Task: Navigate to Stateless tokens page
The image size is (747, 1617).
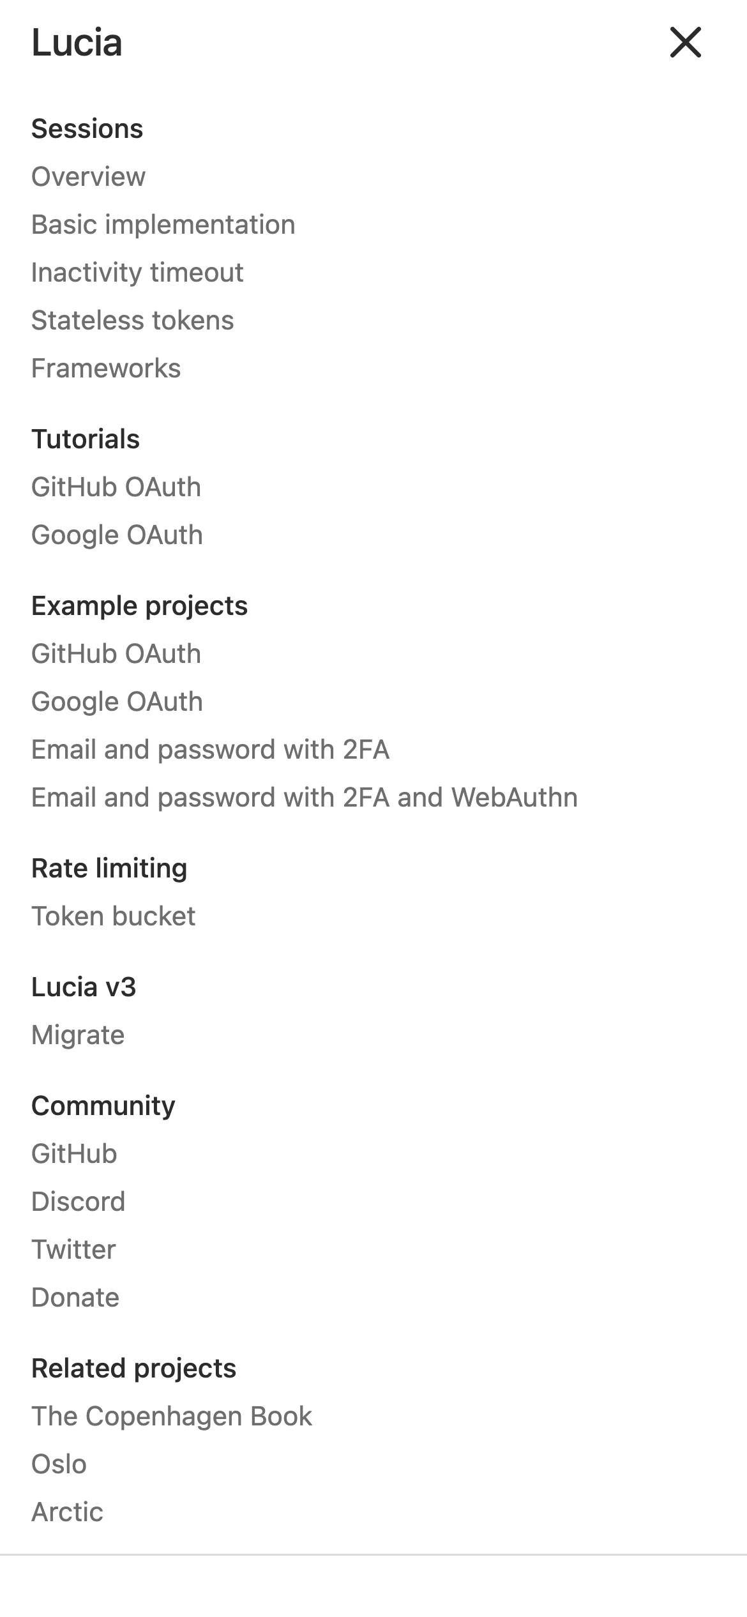Action: pos(132,321)
